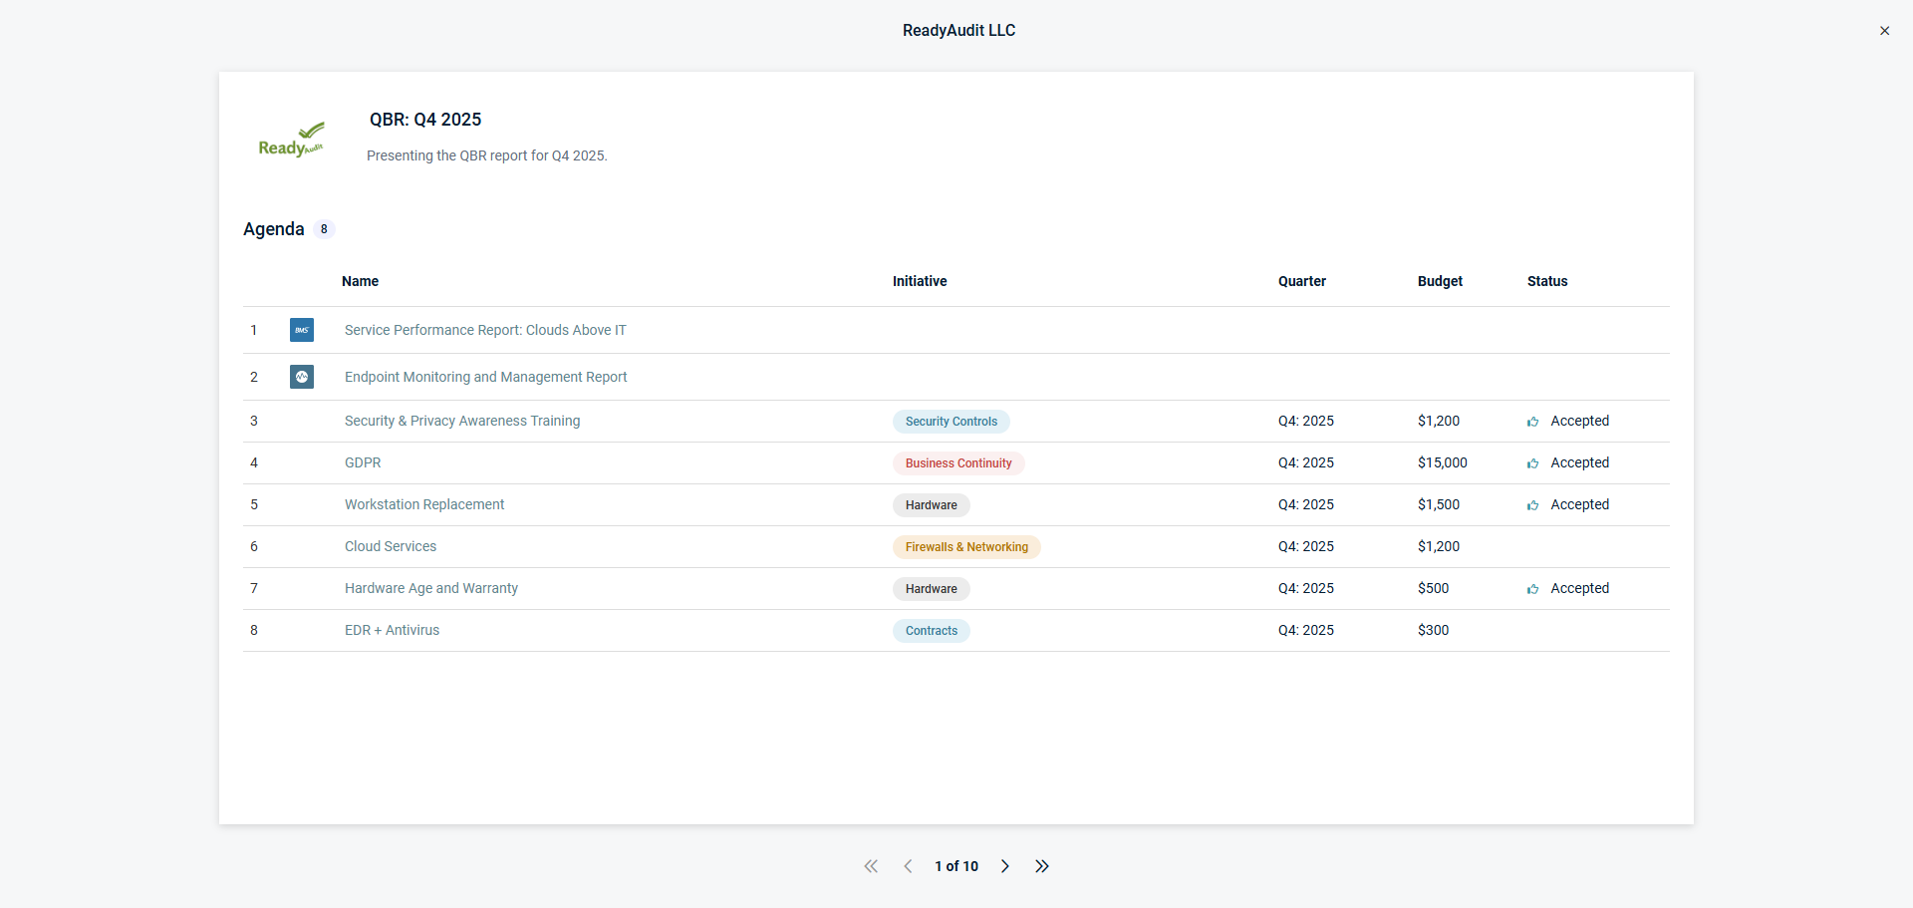Open Endpoint Monitoring and Management Report
This screenshot has height=908, width=1913.
[x=485, y=377]
